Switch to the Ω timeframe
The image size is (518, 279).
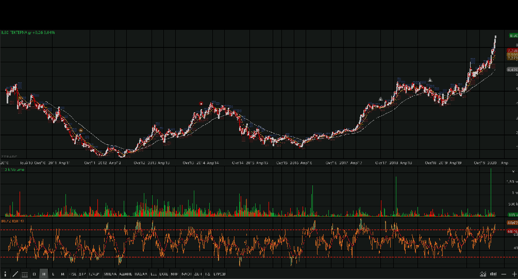34,274
